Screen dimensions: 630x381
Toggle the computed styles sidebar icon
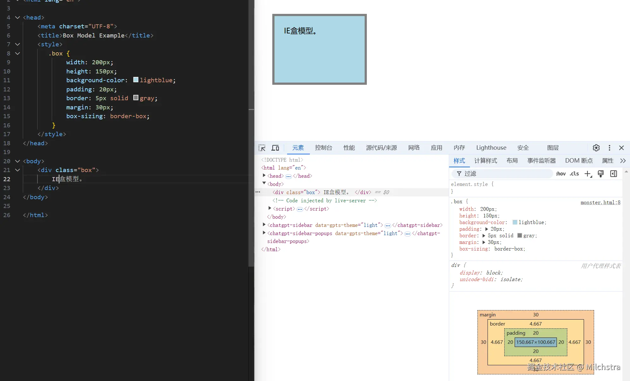pyautogui.click(x=613, y=174)
